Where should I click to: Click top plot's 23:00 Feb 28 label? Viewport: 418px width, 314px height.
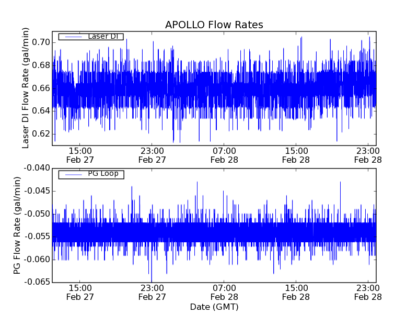point(368,155)
